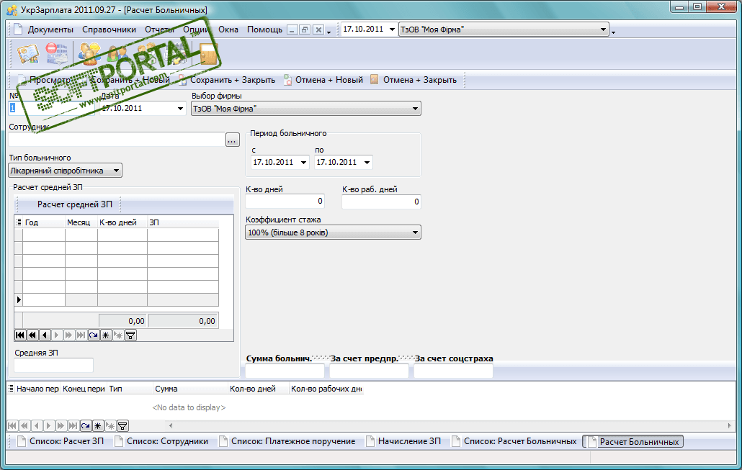Open the Окна menu
This screenshot has width=742, height=470.
pyautogui.click(x=228, y=30)
